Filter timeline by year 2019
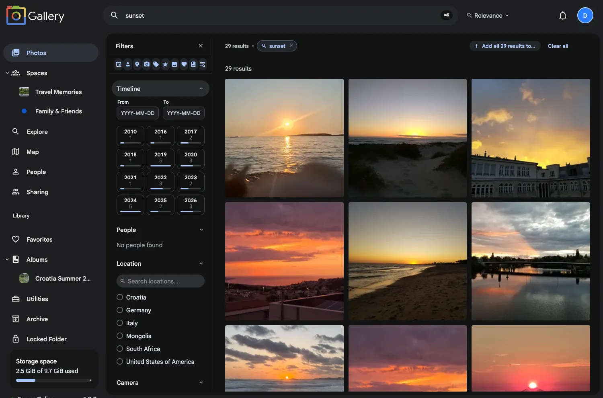Viewport: 603px width, 398px height. pyautogui.click(x=160, y=159)
